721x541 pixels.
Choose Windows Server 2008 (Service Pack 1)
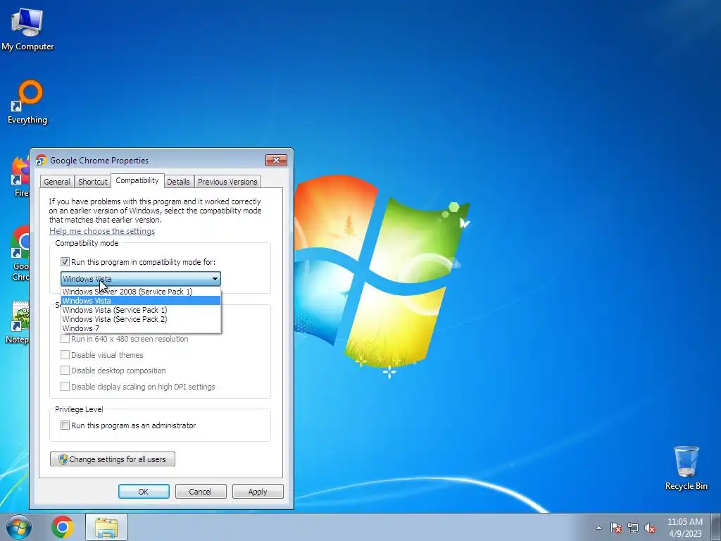(141, 291)
